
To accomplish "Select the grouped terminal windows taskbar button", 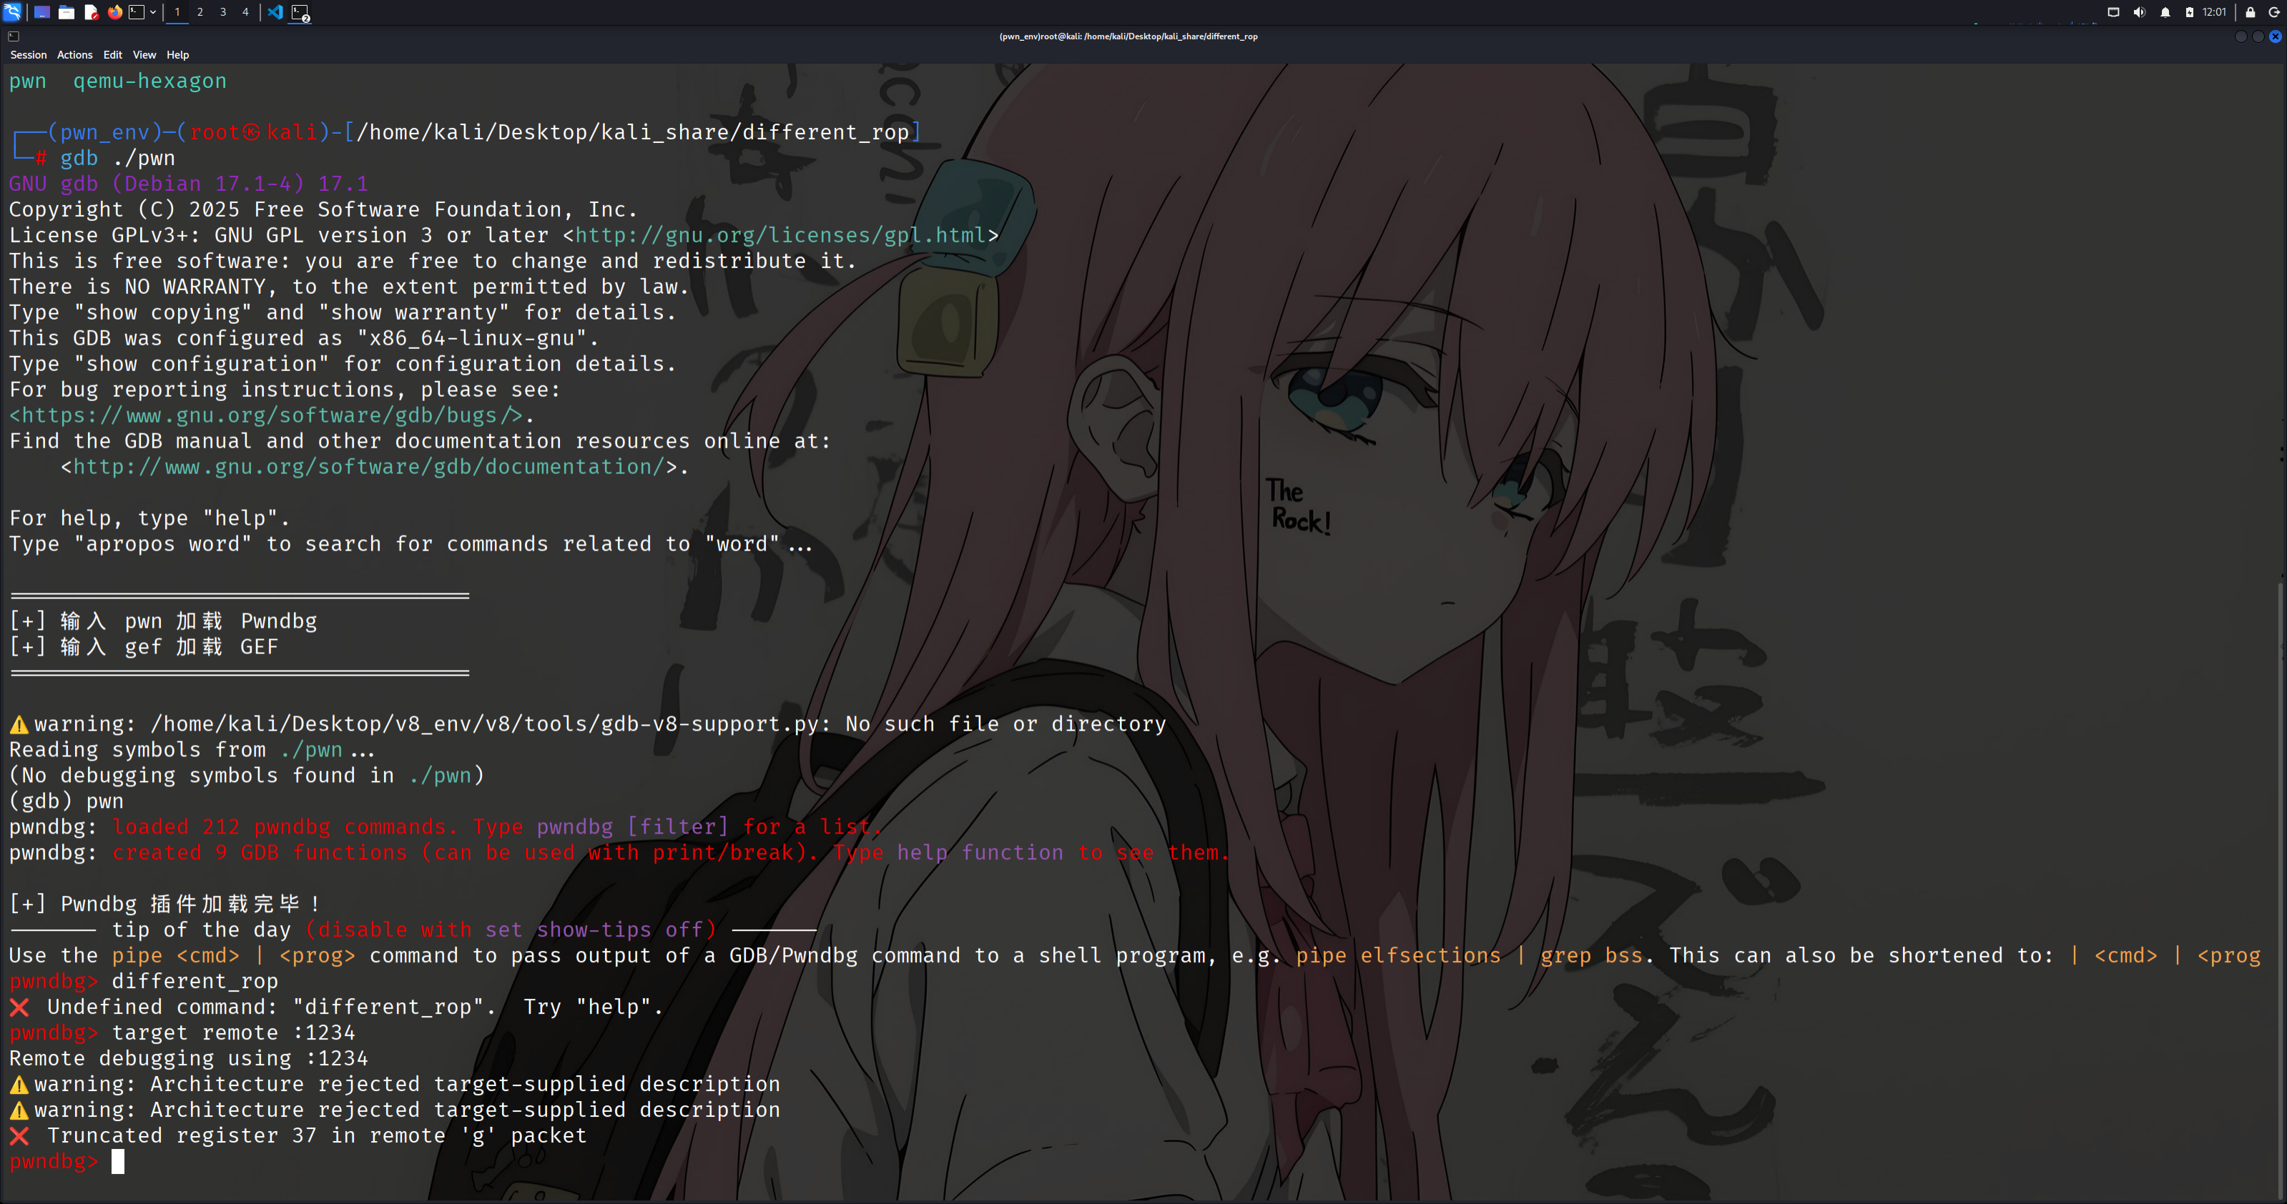I will pyautogui.click(x=300, y=12).
